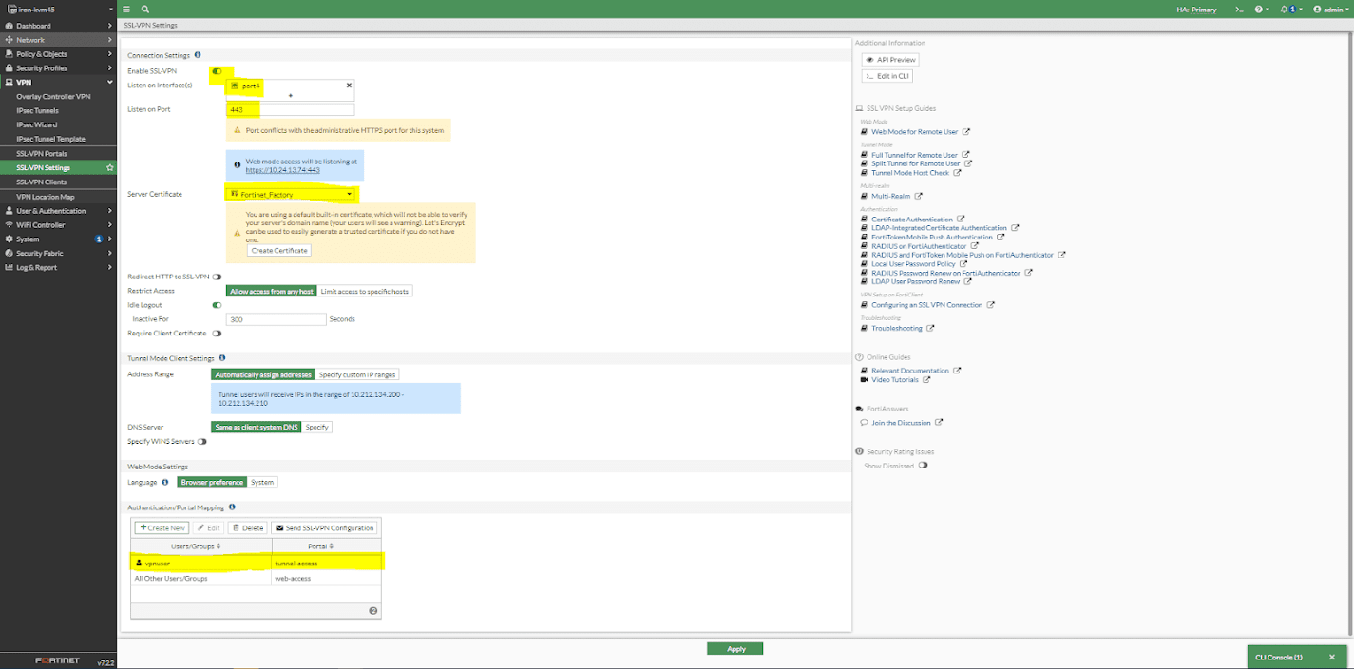Toggle Idle Logout switch

click(x=217, y=306)
